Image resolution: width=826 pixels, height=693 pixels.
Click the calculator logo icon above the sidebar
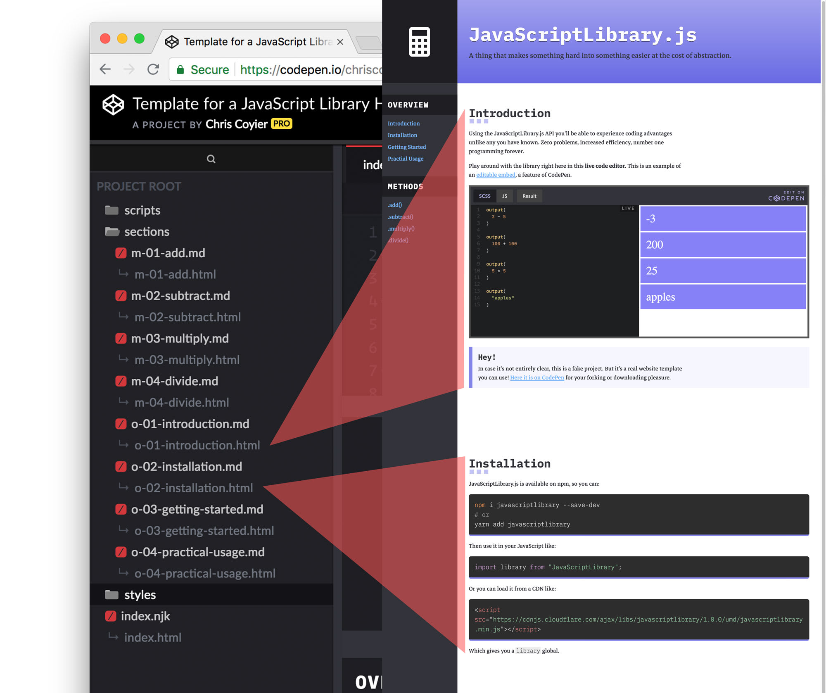tap(420, 43)
